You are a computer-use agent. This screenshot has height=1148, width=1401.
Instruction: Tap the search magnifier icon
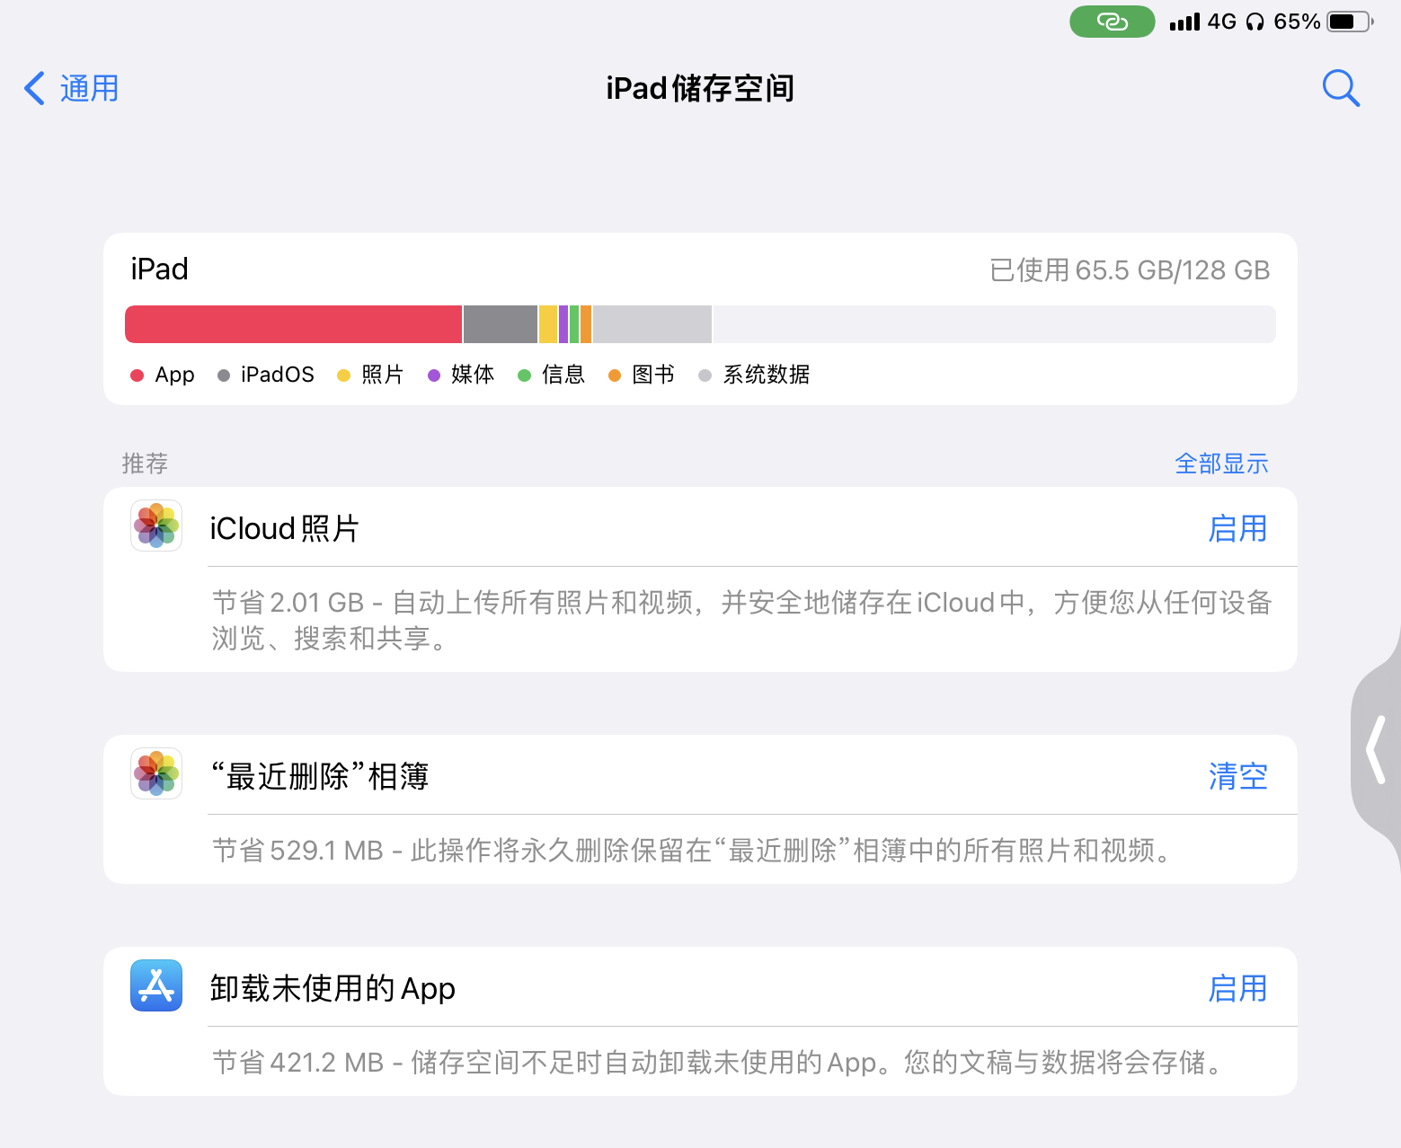point(1341,88)
